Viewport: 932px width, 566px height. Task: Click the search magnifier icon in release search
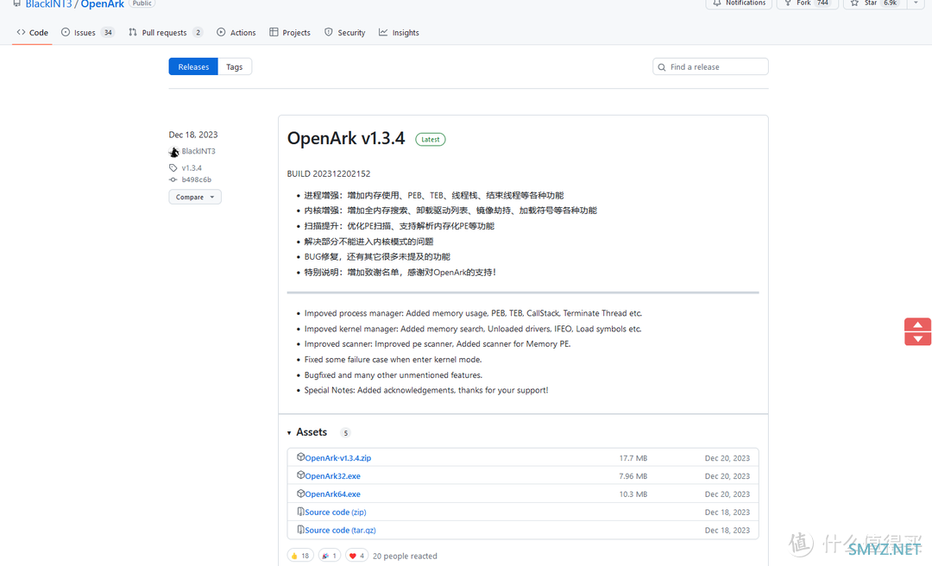point(662,67)
